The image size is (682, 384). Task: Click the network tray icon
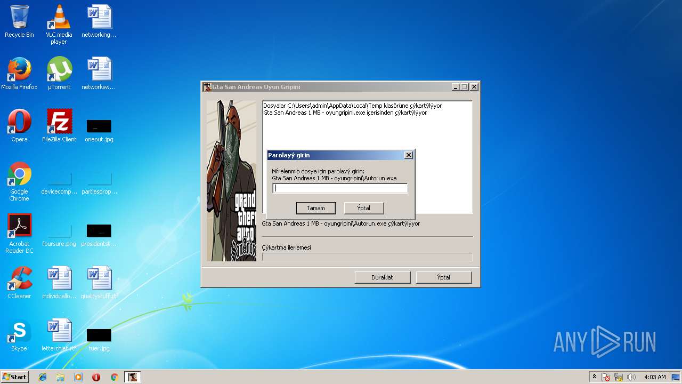(x=619, y=377)
